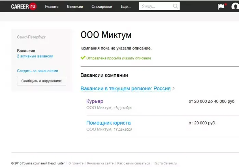Click 'от 20 000 до 40 000 руб.' salary
This screenshot has height=167, width=239.
(x=212, y=101)
